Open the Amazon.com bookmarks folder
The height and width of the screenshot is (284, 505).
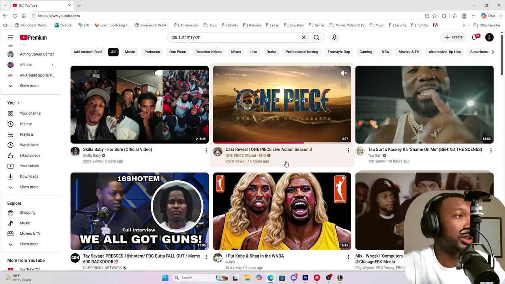186,25
